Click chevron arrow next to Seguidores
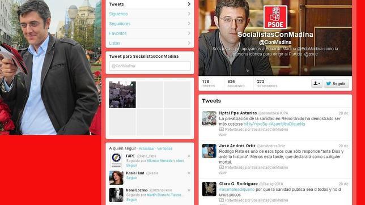365x205 pixels. click(189, 24)
